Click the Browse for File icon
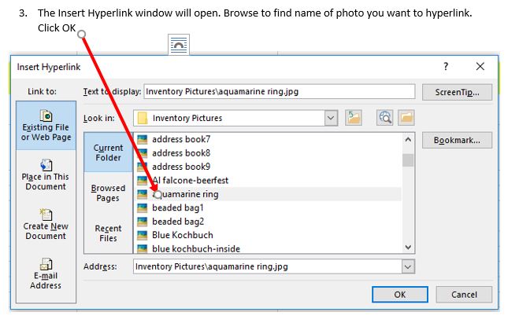 pyautogui.click(x=406, y=118)
